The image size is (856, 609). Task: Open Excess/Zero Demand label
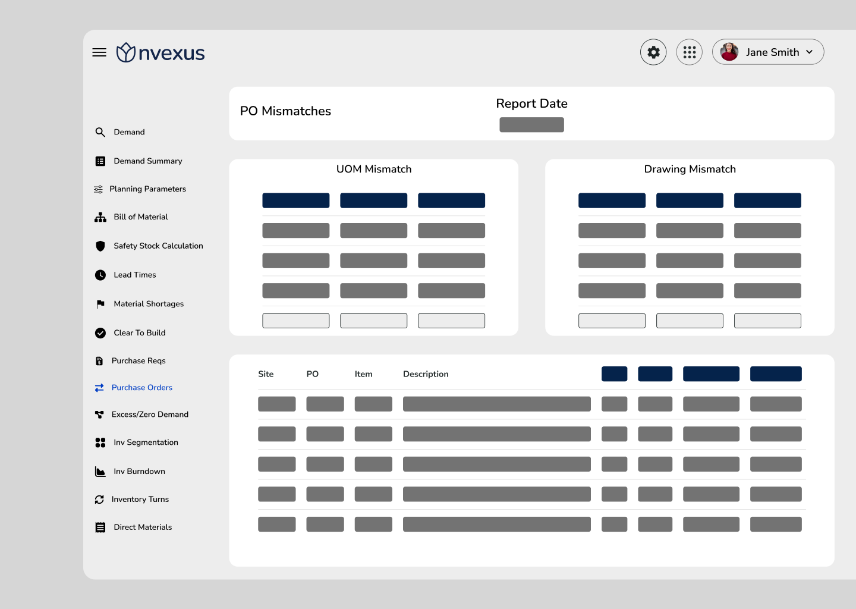pyautogui.click(x=150, y=415)
